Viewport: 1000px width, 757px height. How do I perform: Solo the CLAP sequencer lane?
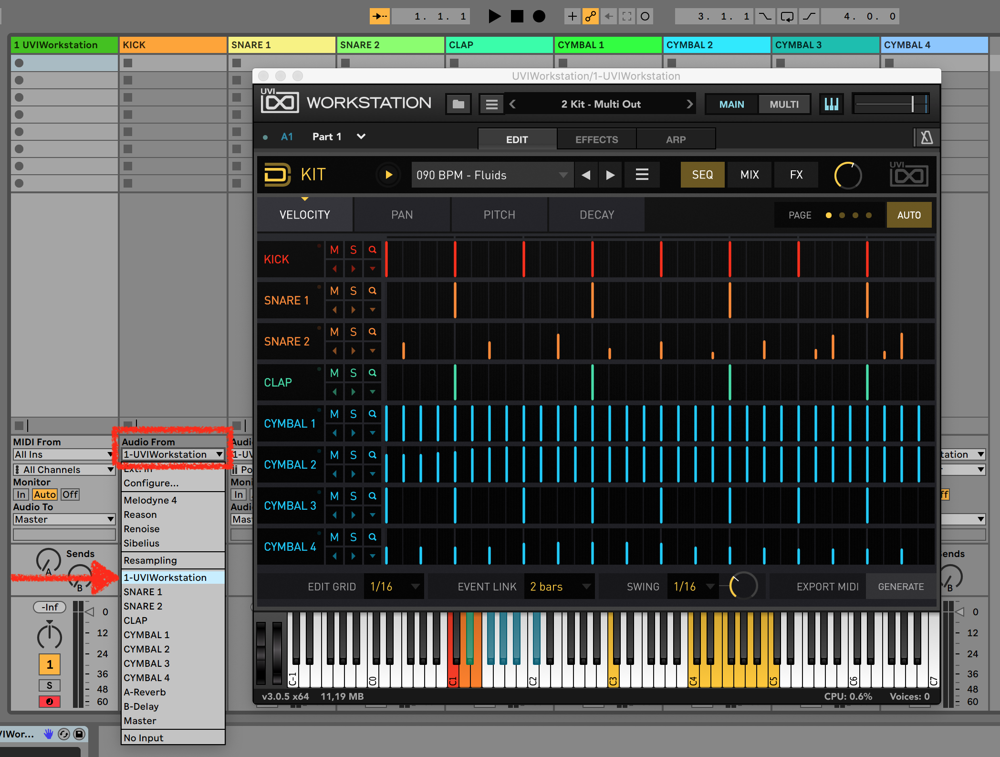point(354,373)
